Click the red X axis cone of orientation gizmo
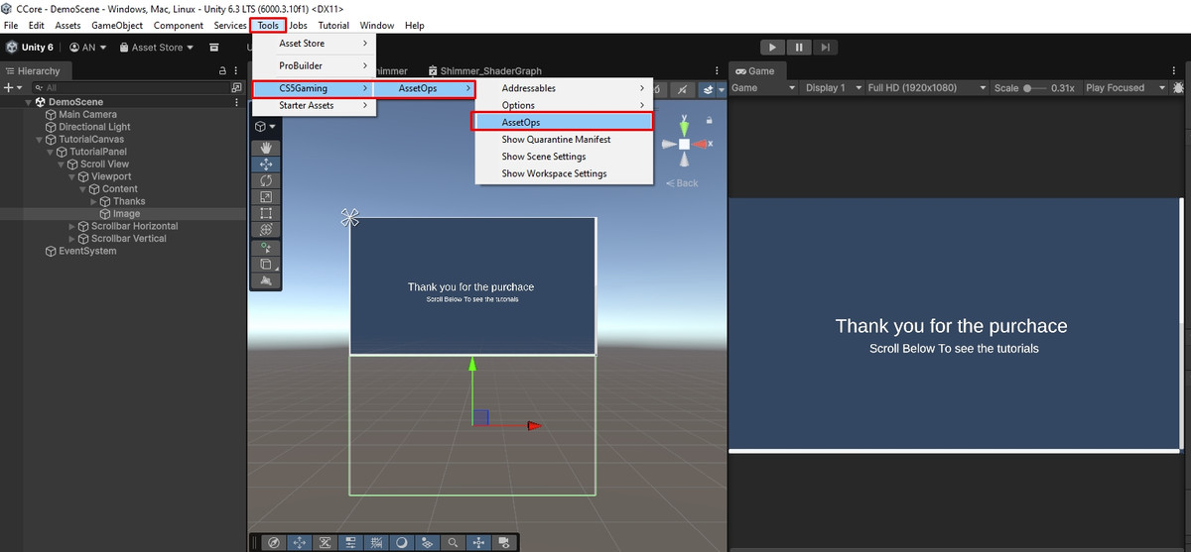 [x=700, y=145]
